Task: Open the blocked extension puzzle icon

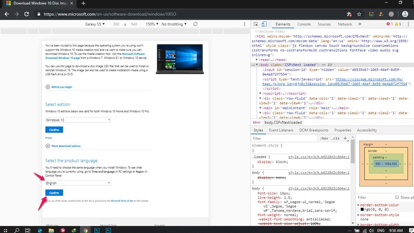Action: coord(349,14)
